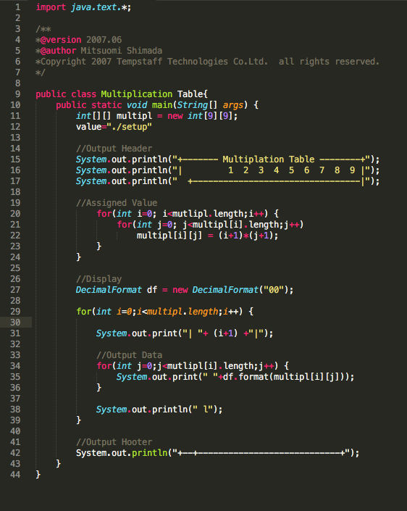
Task: Click '@author' in the doc comment
Action: click(x=58, y=51)
